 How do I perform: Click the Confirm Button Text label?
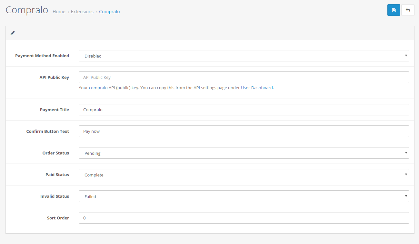48,131
